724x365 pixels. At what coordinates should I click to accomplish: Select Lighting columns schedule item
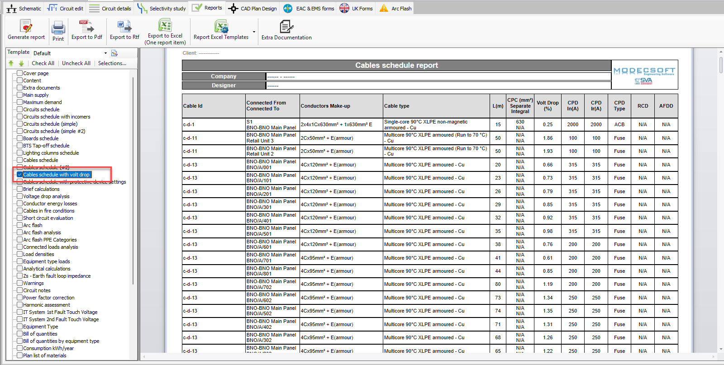51,153
